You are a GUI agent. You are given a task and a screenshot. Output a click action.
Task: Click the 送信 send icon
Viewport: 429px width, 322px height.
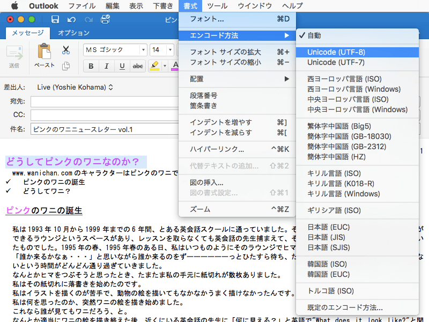[x=14, y=57]
